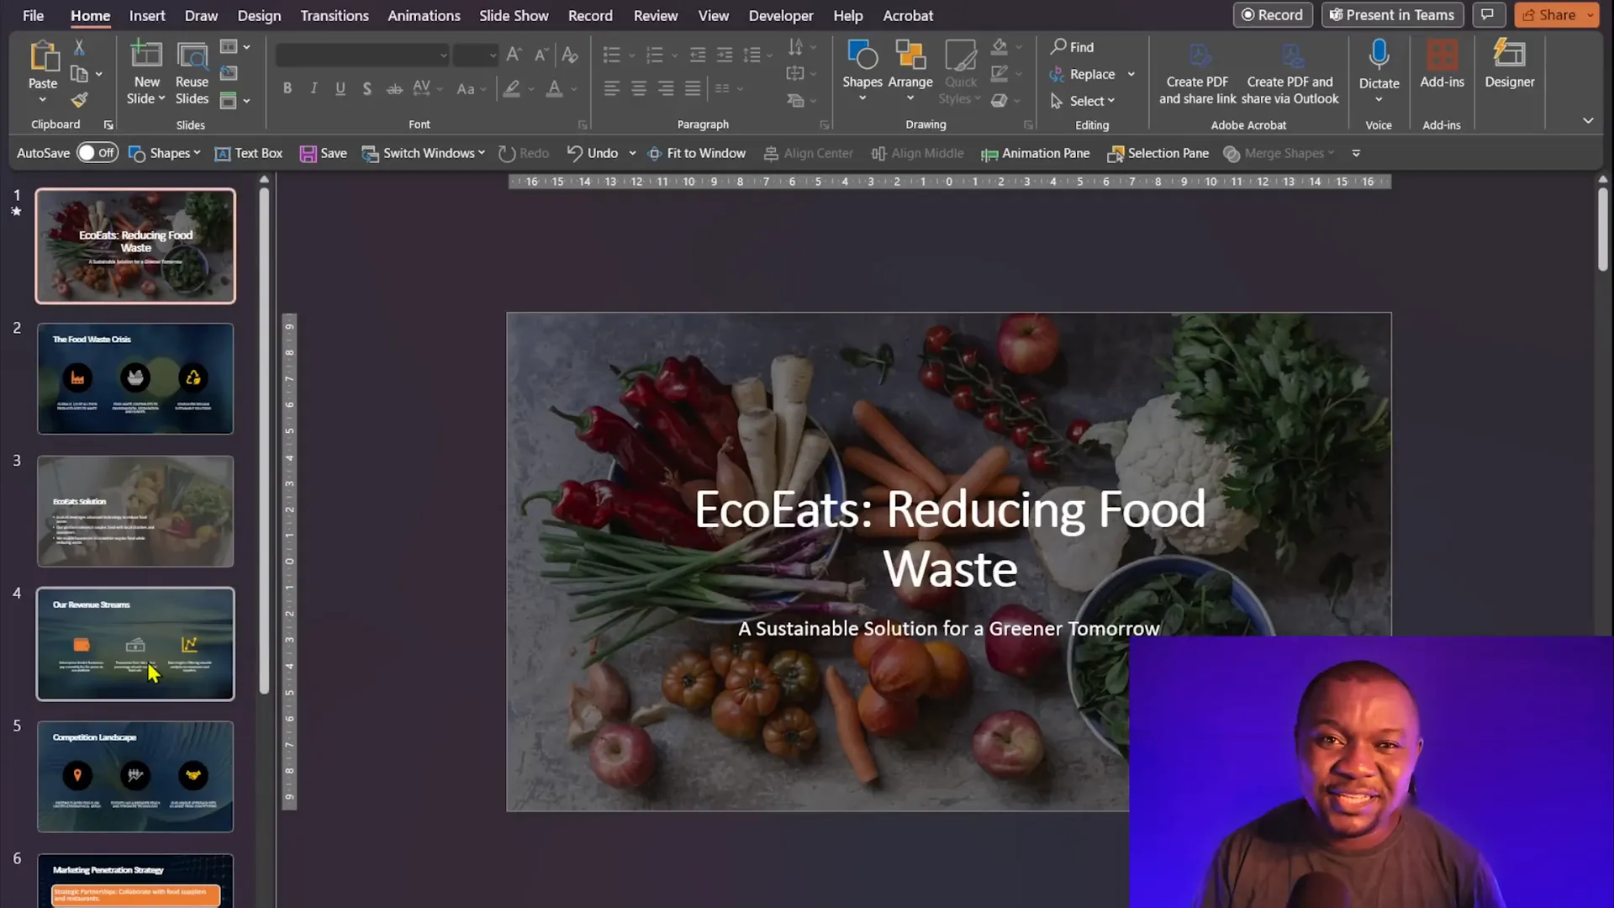This screenshot has height=908, width=1614.
Task: Open the Add-ins icon
Action: (x=1442, y=55)
